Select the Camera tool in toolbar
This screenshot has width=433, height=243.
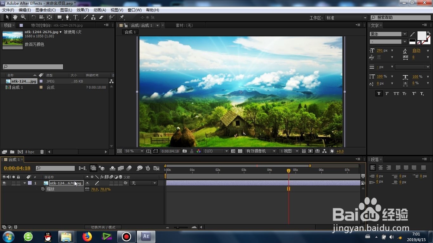[x=42, y=17]
